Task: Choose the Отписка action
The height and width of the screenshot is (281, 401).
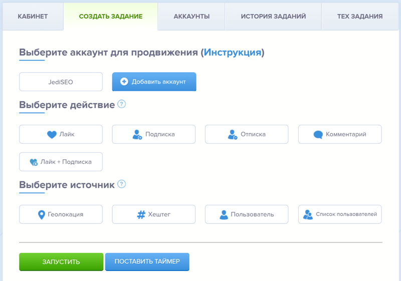Action: [x=247, y=134]
